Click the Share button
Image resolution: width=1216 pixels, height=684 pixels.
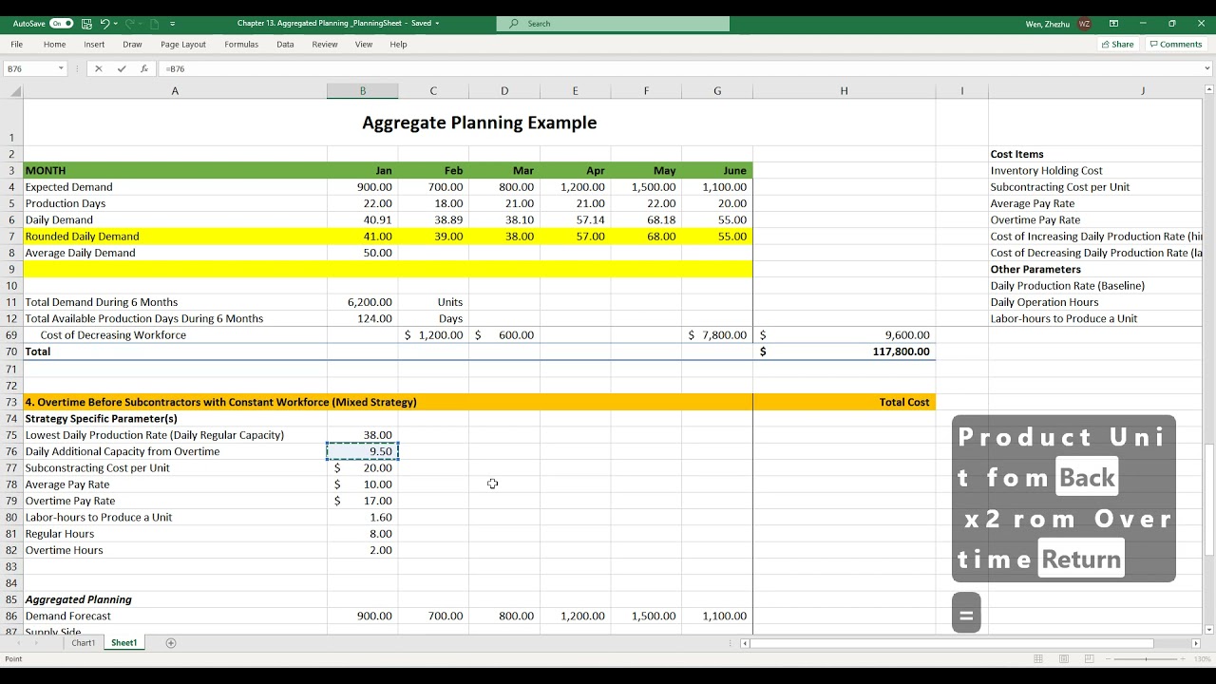pos(1117,44)
